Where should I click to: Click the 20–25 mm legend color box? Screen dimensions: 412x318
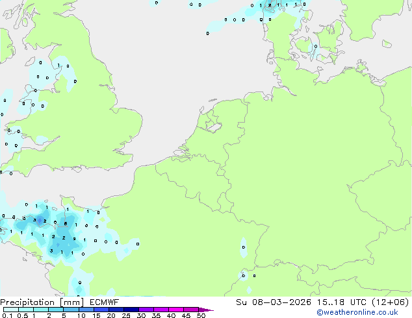(x=116, y=310)
